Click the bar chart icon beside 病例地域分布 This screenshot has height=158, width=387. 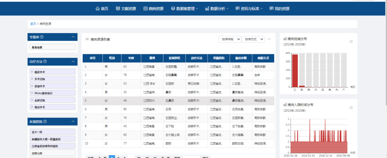pos(285,39)
